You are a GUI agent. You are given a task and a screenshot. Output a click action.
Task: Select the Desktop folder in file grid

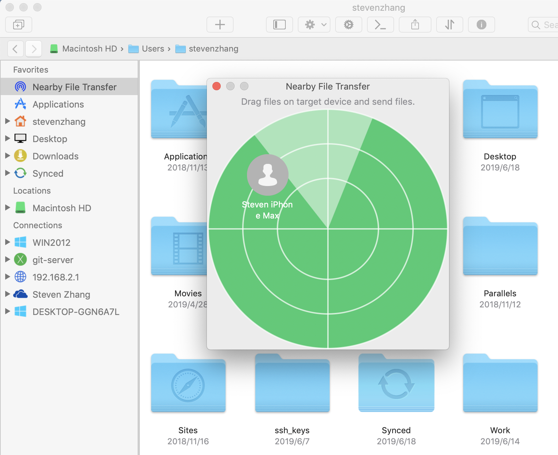coord(500,109)
